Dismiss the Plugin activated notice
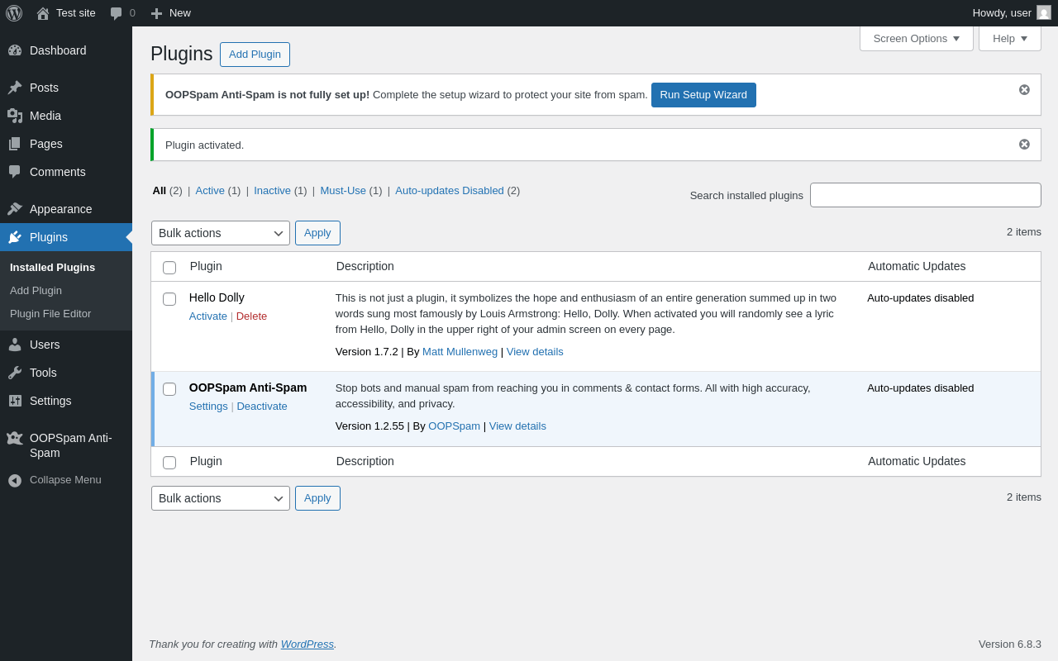Viewport: 1058px width, 661px height. pyautogui.click(x=1024, y=145)
